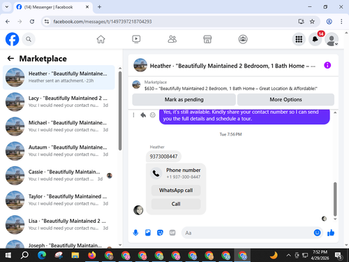Go back from Marketplace chats list
Screen dimensions: 349x262
[10, 58]
